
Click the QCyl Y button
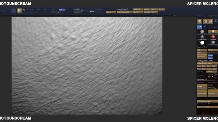click(154, 12)
